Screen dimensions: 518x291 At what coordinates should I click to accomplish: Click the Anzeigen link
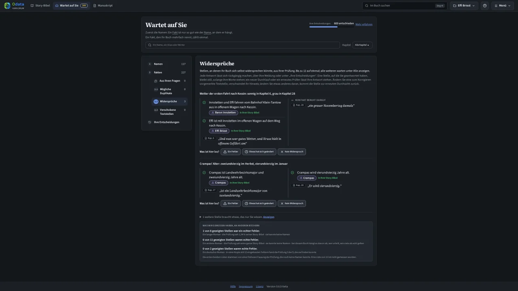(x=269, y=217)
